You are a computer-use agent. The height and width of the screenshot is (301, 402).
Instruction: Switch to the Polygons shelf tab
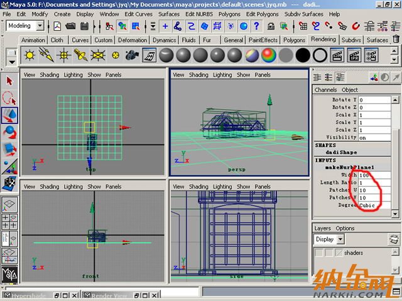[294, 40]
